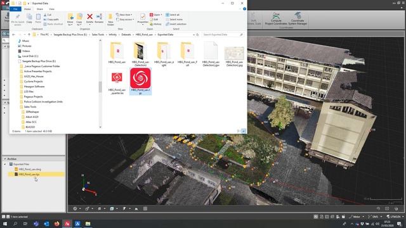Click the Firefox icon on taskbar

tap(56, 224)
